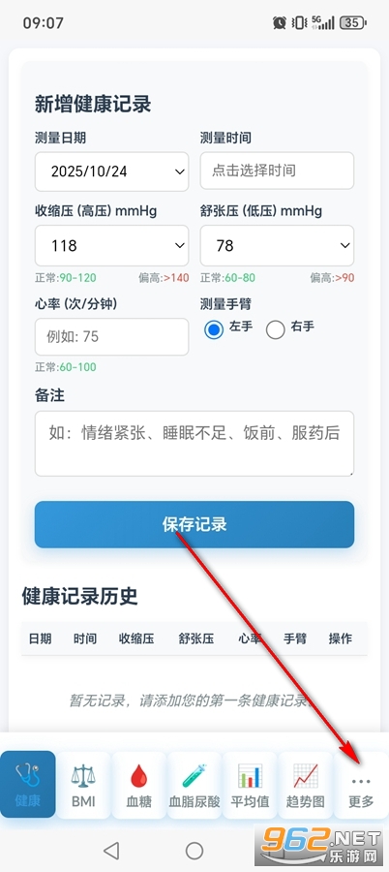Open the 血脂尿酸 test tube icon
The width and height of the screenshot is (389, 872).
pos(194,784)
